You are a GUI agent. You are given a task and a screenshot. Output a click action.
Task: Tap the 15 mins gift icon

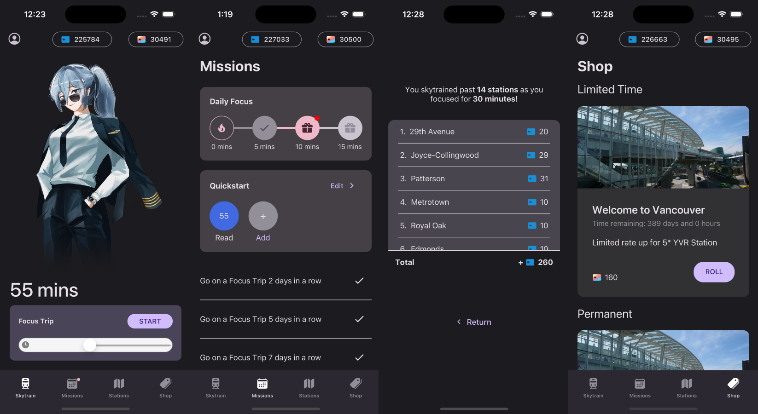point(350,128)
